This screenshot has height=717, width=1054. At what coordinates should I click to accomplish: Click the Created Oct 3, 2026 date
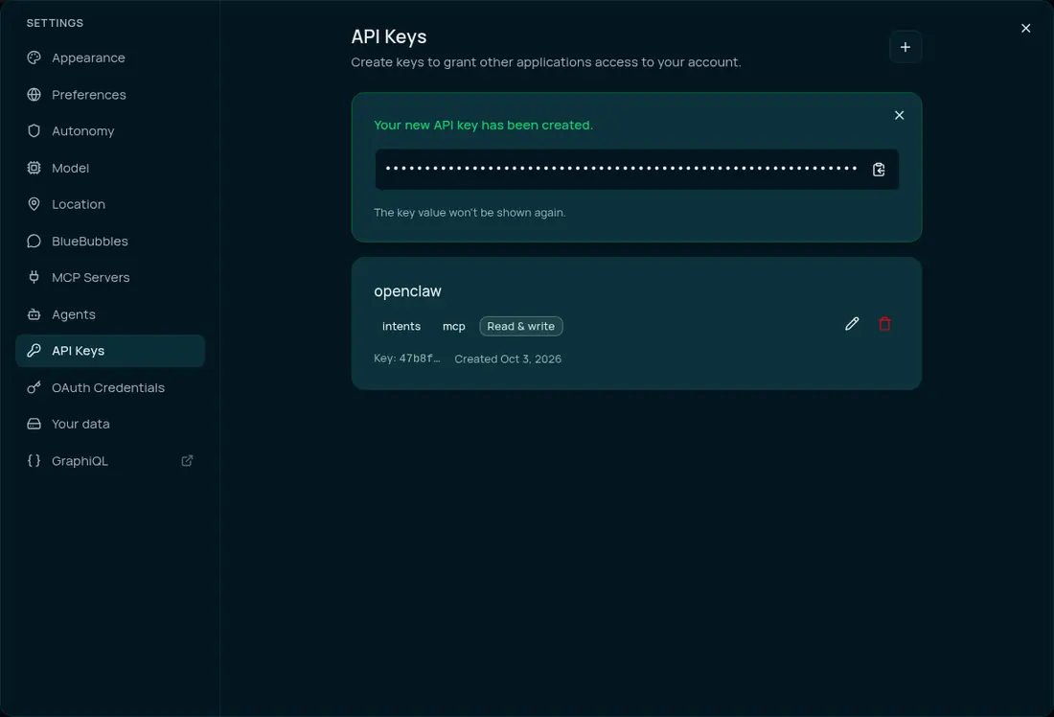pyautogui.click(x=508, y=359)
